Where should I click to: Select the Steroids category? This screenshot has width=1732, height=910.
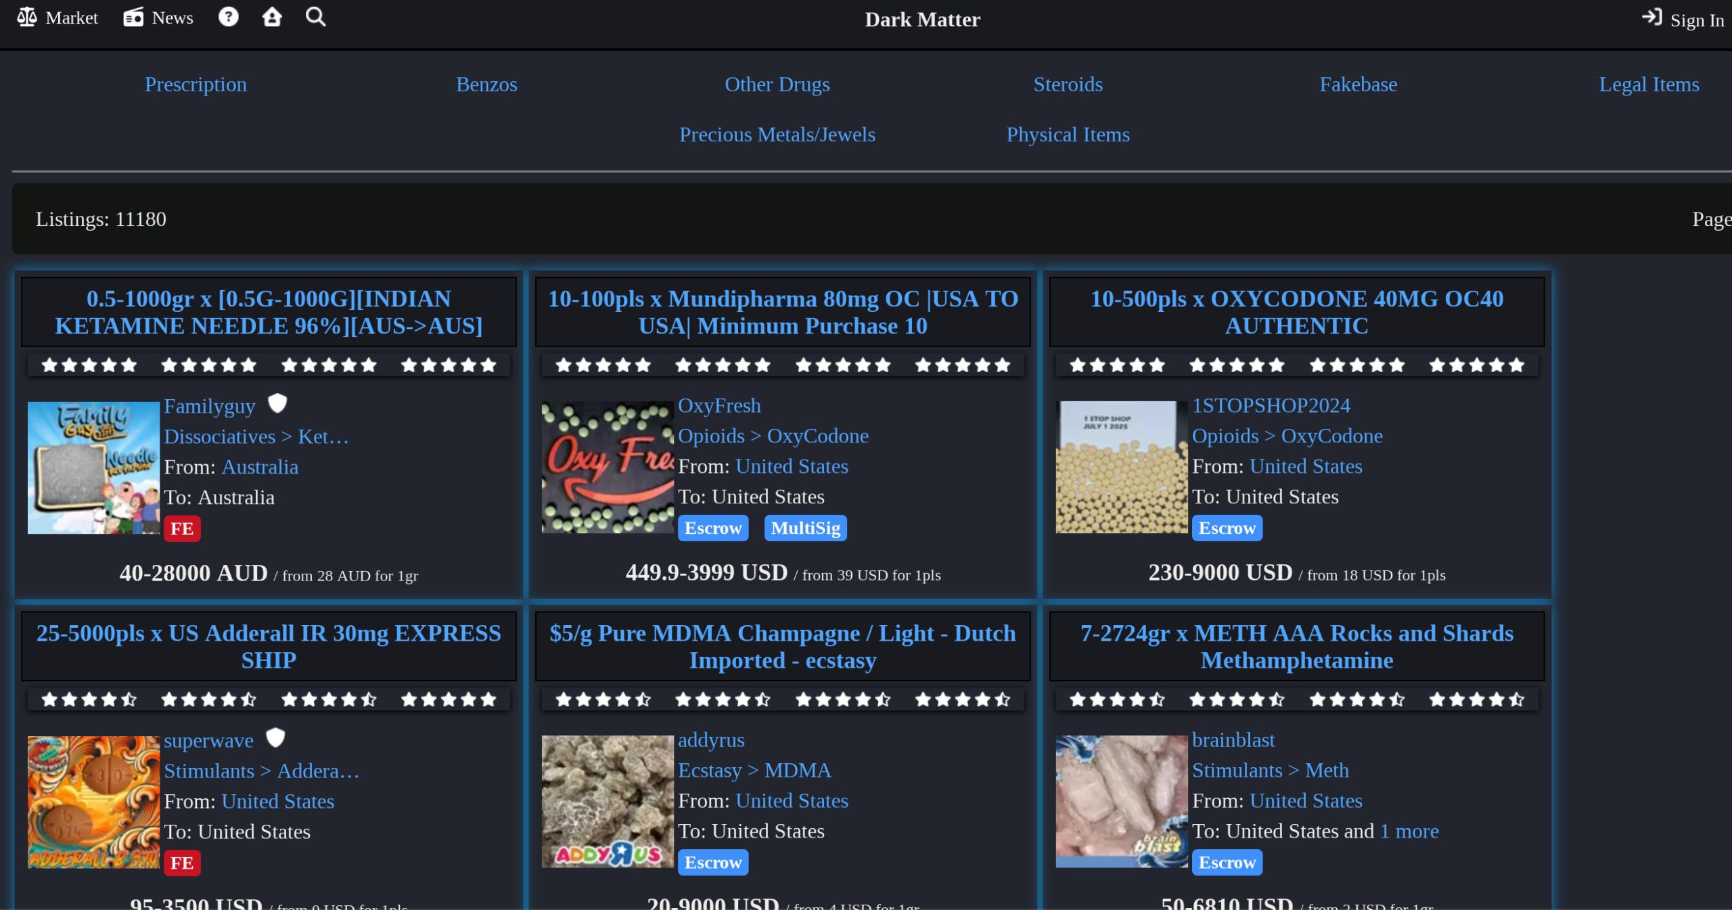click(x=1068, y=85)
